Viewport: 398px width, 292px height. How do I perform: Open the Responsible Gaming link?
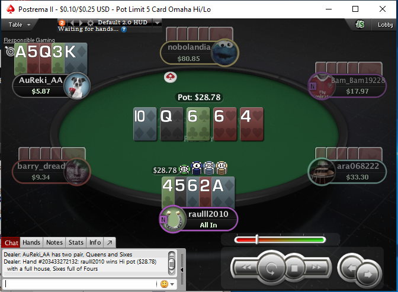pyautogui.click(x=29, y=40)
